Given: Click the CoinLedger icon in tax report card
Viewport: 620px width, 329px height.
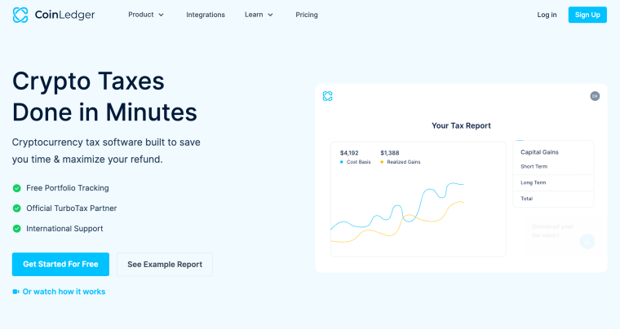Looking at the screenshot, I should click(327, 96).
